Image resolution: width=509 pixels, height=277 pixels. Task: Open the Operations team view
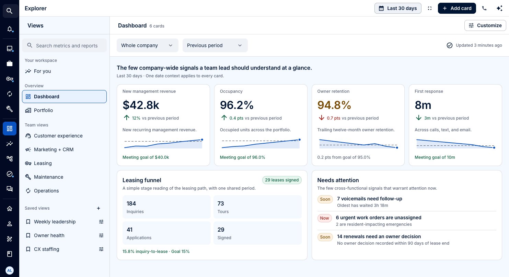(64, 191)
